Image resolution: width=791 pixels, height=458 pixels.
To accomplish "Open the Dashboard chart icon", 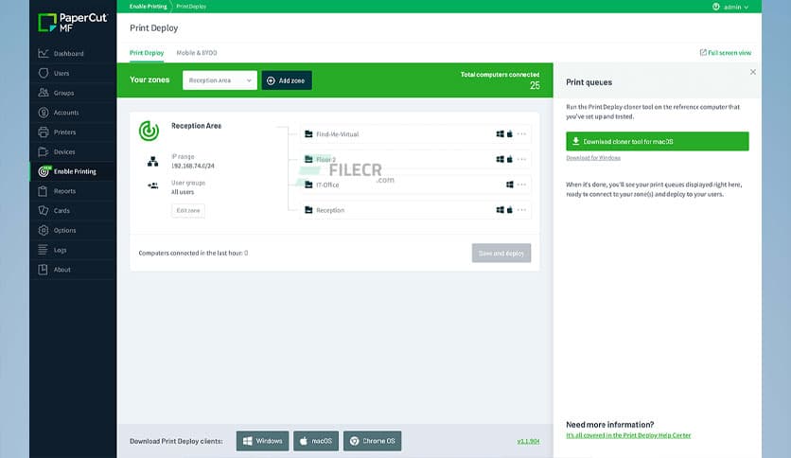I will (x=44, y=54).
